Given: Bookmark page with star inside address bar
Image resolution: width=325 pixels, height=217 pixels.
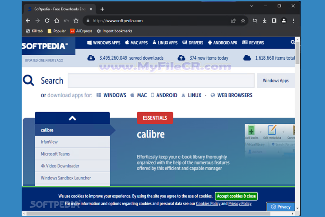Looking at the screenshot, I should (243, 20).
